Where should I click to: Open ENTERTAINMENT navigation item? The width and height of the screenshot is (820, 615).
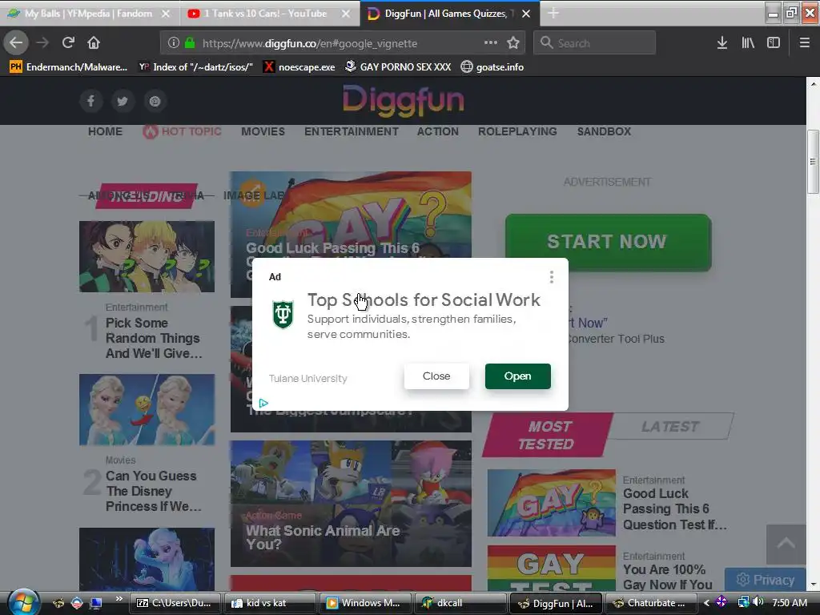[352, 131]
